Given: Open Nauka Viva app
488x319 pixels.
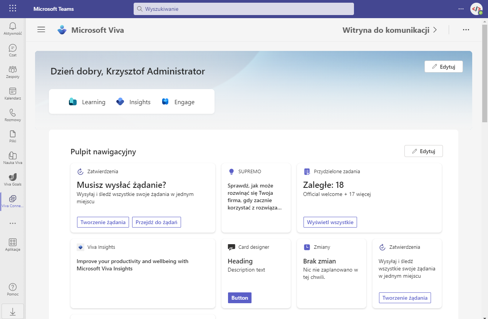Looking at the screenshot, I should 13,158.
